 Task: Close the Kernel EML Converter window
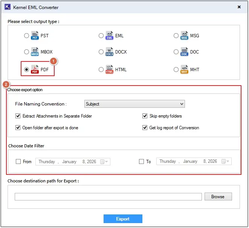[239, 7]
